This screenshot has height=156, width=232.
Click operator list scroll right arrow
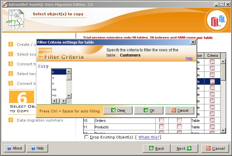[64, 101]
